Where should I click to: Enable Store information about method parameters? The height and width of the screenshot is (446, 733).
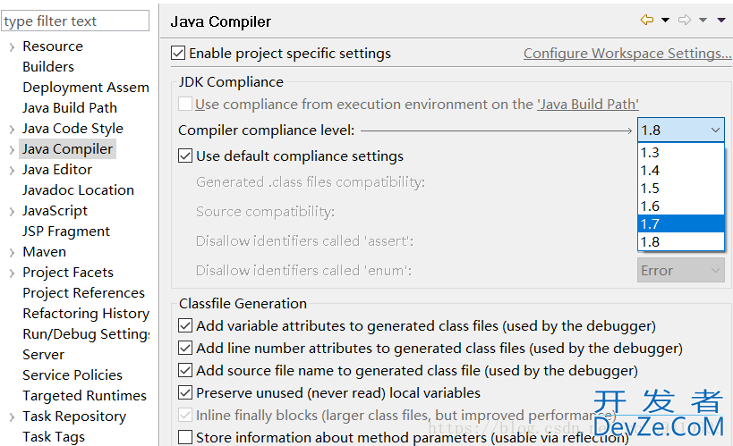[x=185, y=438]
